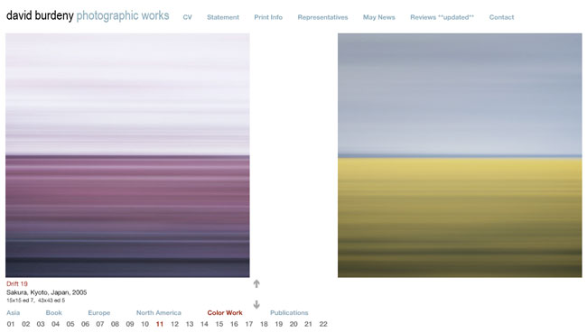587x333 pixels.
Task: Click the purple Drift 19 photograph
Action: 127,155
